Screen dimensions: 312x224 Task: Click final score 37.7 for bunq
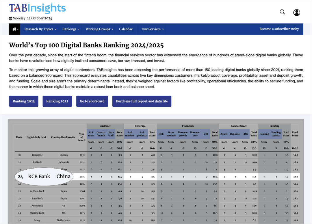pyautogui.click(x=296, y=220)
